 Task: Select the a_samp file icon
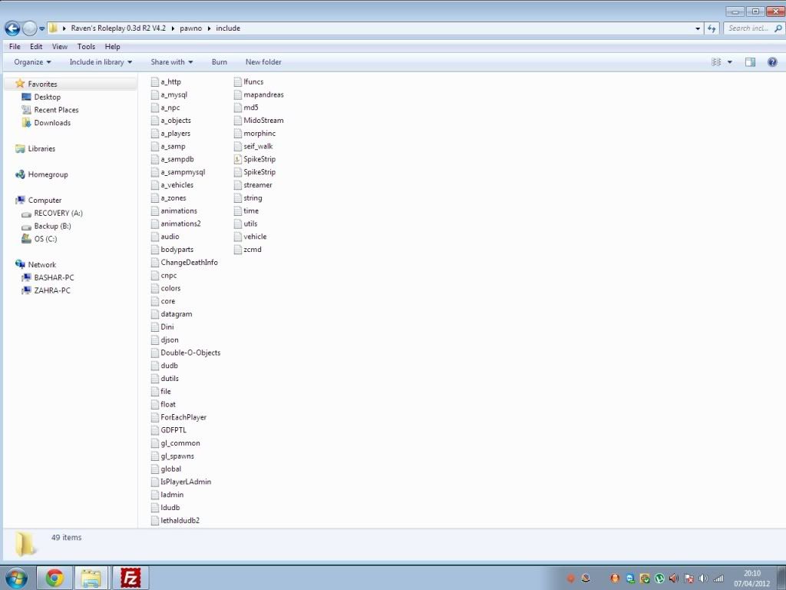pos(155,147)
